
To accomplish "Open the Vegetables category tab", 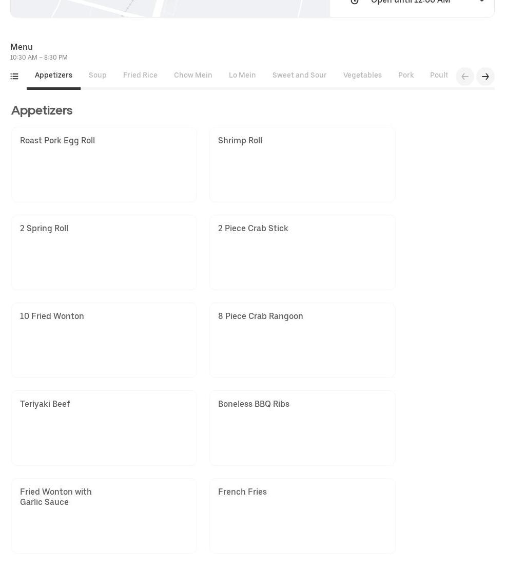I will coord(362,76).
